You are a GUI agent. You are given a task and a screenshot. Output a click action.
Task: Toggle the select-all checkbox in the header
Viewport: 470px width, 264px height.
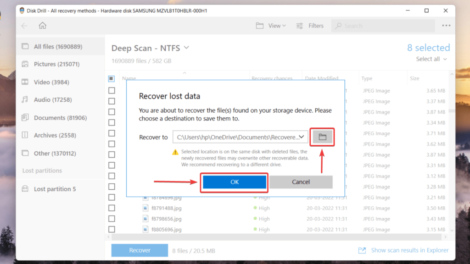tap(111, 78)
